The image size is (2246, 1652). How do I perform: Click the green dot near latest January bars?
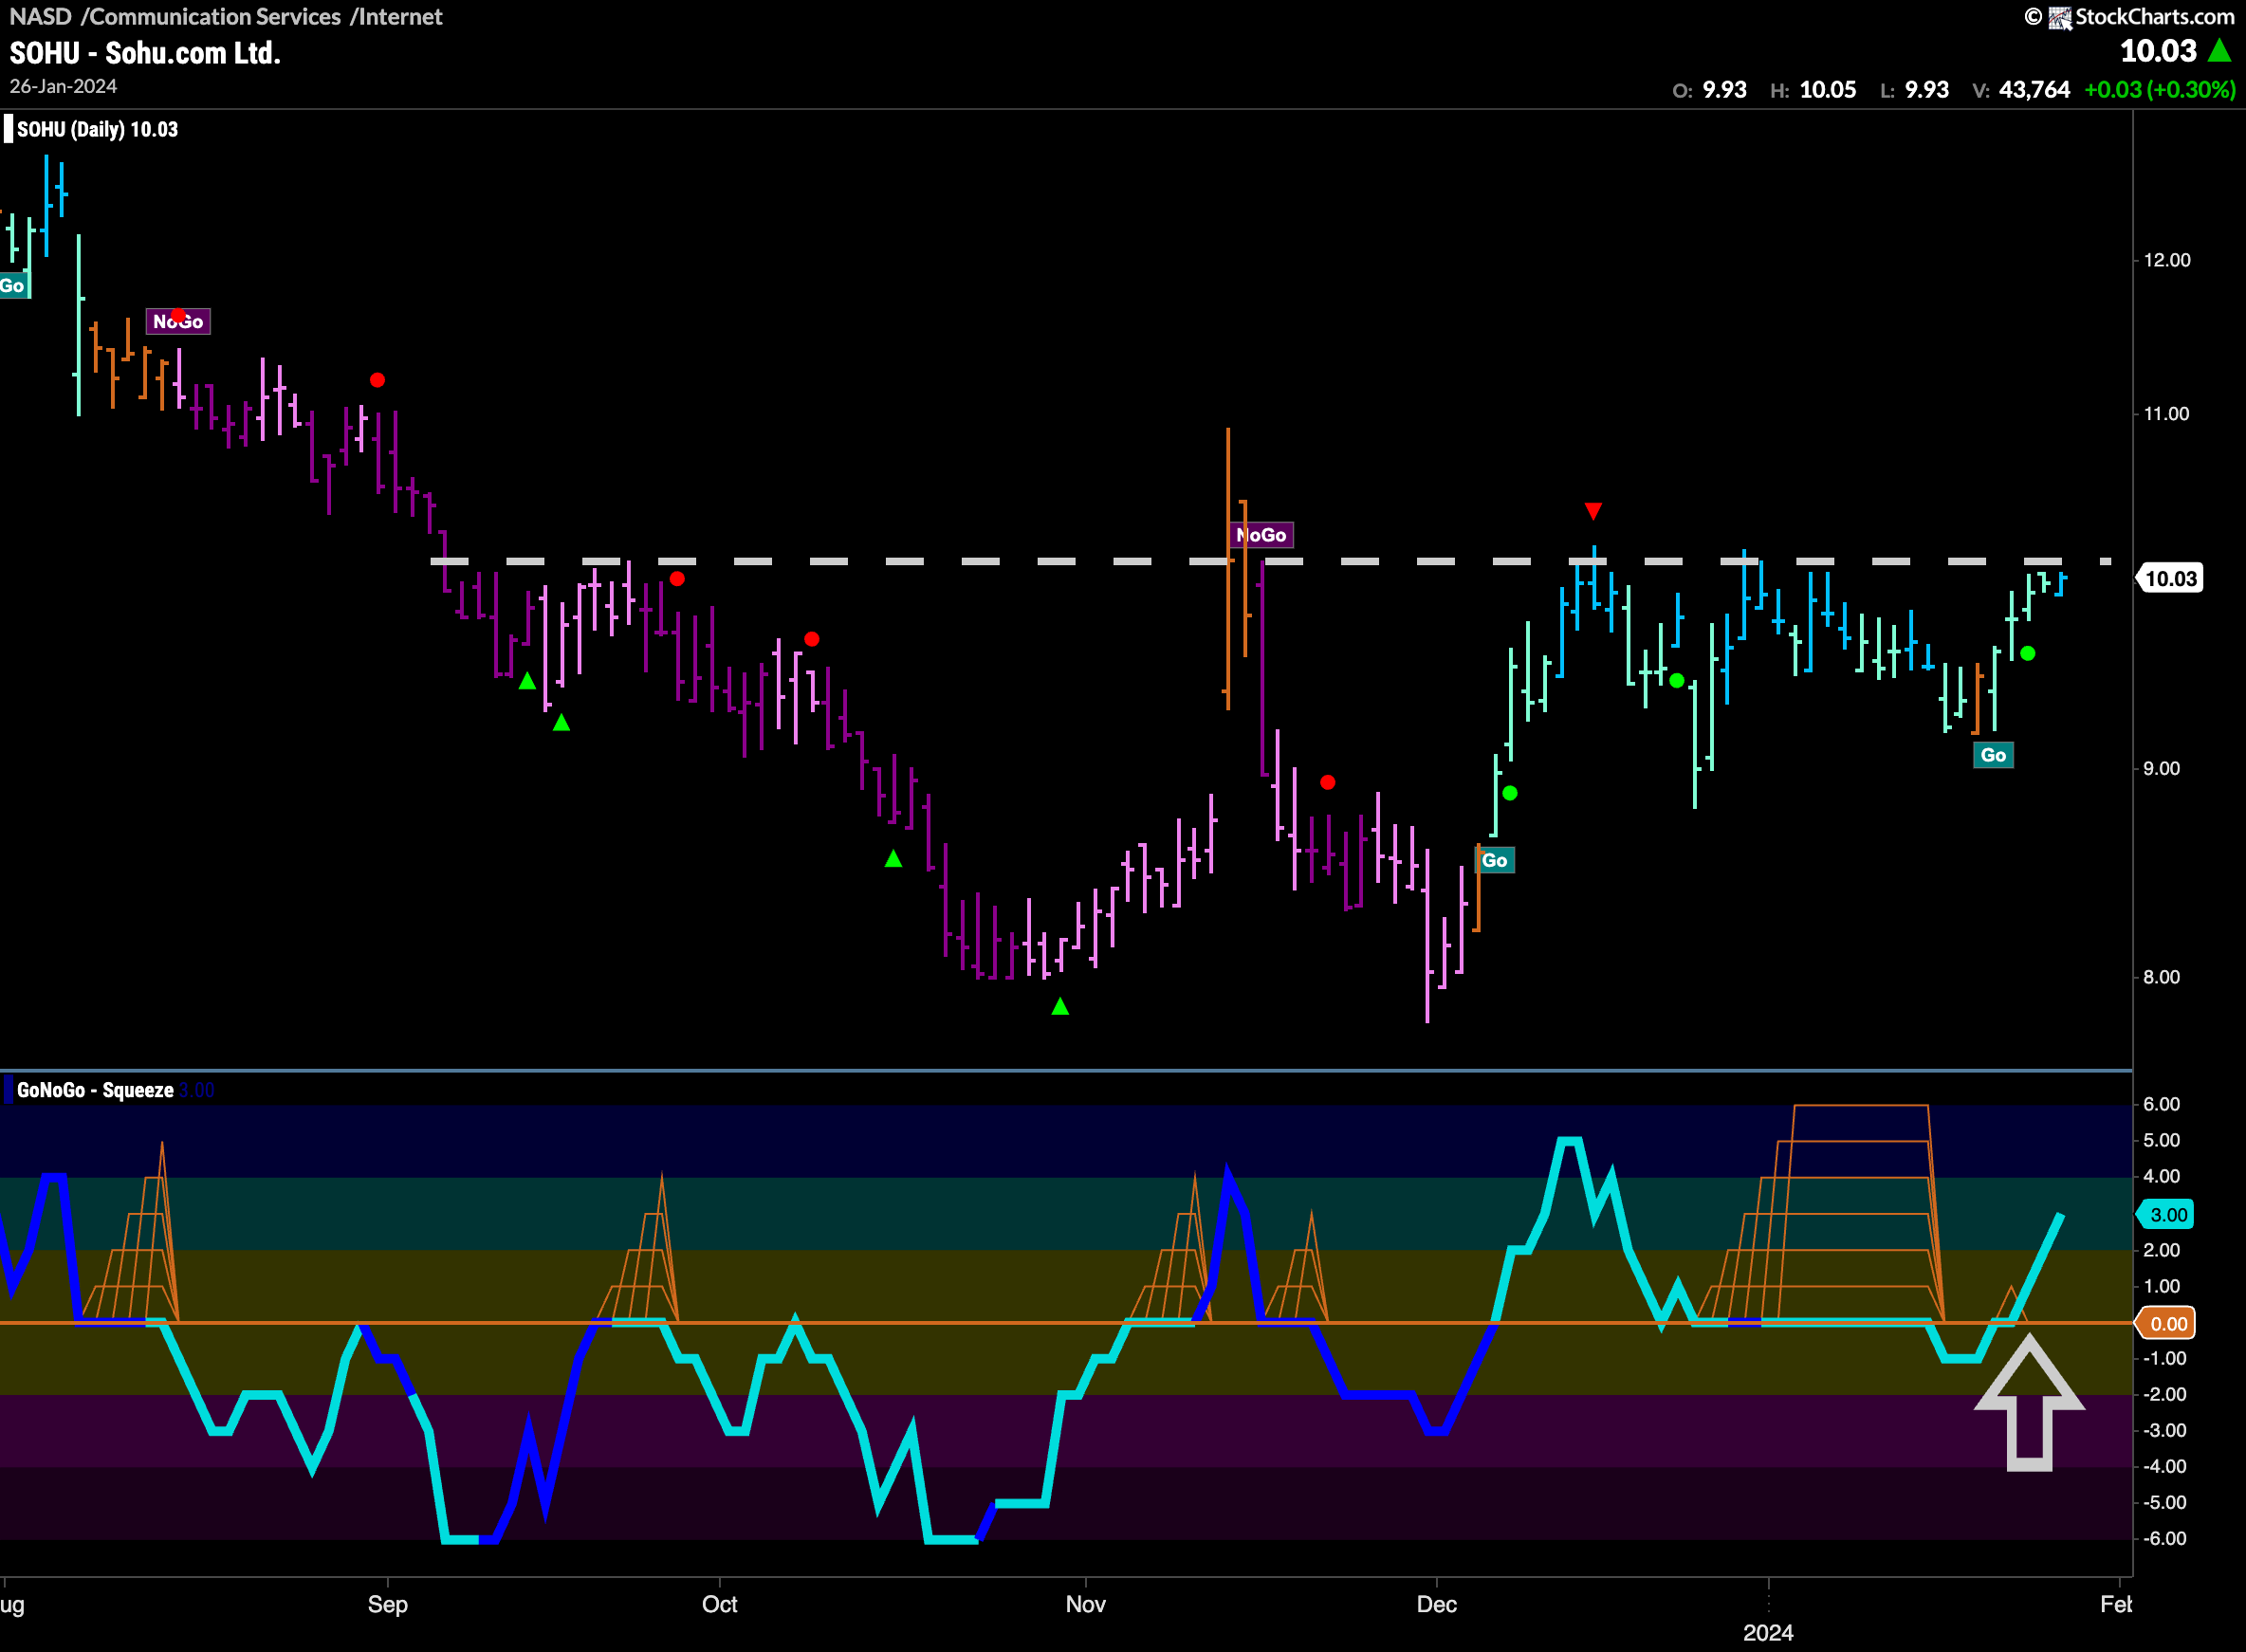coord(2027,654)
